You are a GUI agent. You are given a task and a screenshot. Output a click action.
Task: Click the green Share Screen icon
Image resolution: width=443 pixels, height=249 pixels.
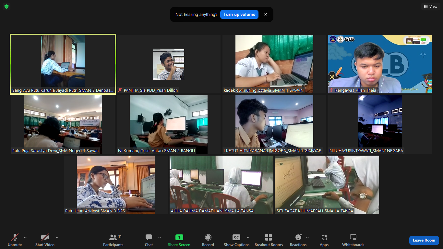click(179, 238)
